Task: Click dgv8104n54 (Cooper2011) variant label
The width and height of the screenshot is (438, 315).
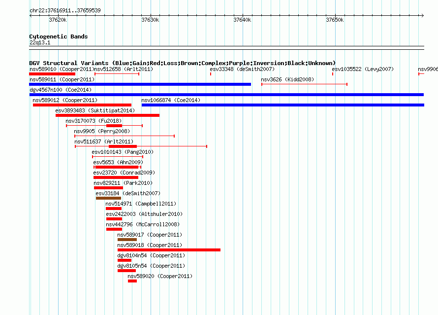Action: (151, 255)
